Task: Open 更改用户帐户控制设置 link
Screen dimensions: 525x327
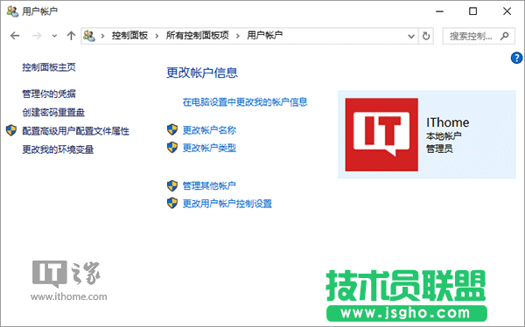Action: 227,204
